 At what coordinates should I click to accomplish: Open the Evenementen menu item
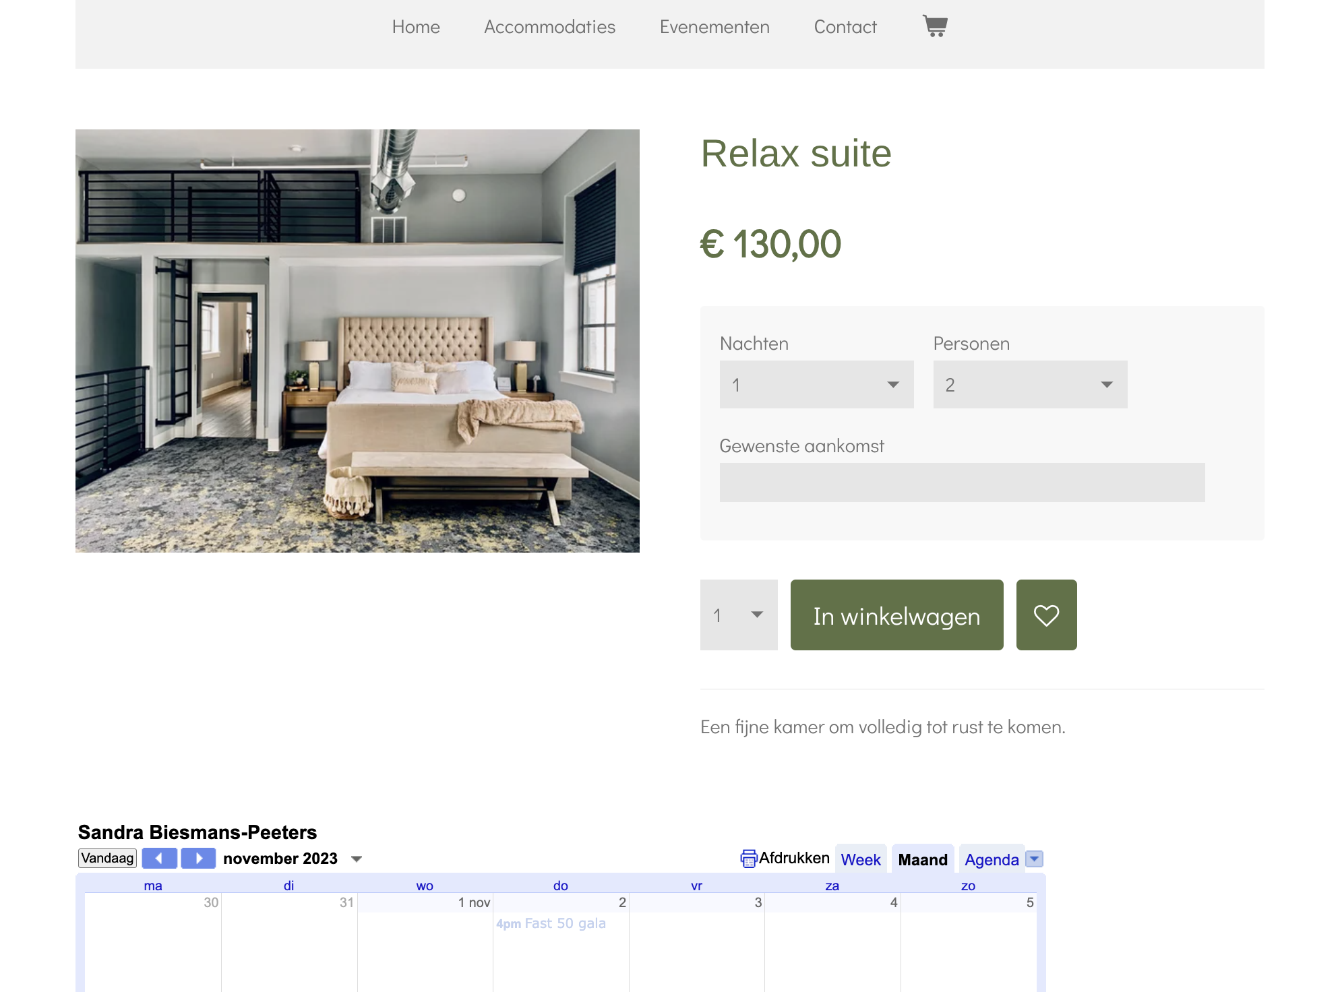coord(714,27)
